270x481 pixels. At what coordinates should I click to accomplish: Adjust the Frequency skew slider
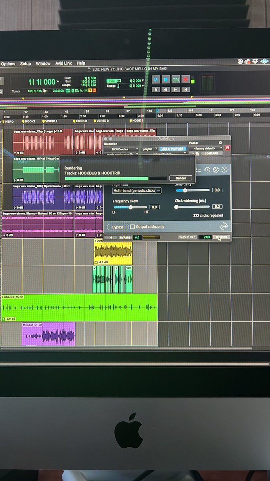(x=130, y=207)
